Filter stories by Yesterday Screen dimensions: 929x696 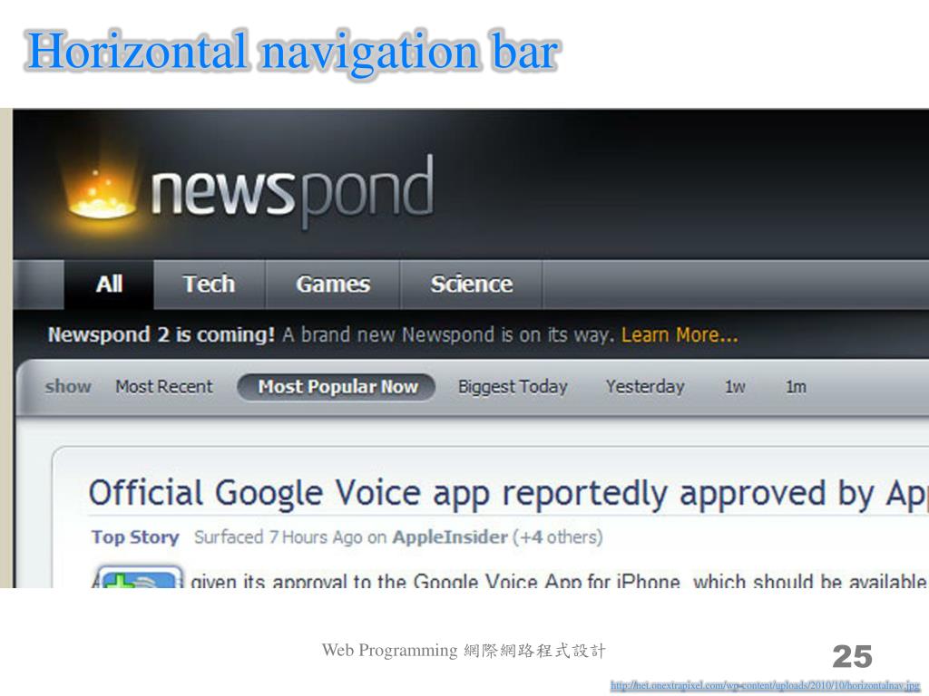[x=645, y=387]
